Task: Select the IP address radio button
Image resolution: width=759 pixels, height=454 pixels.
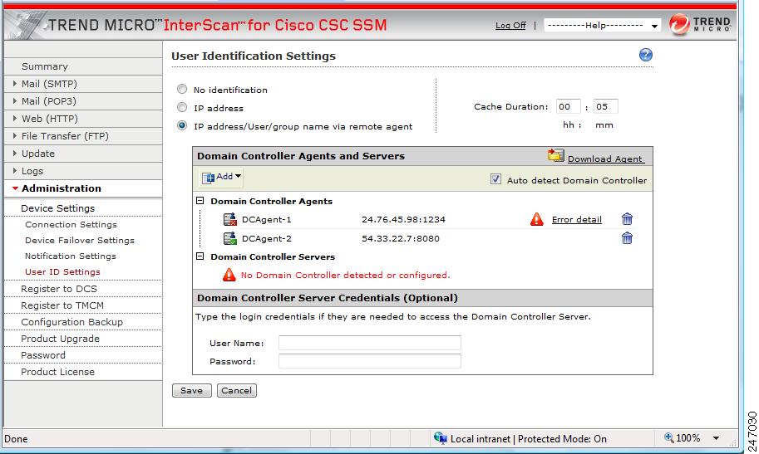Action: 182,107
